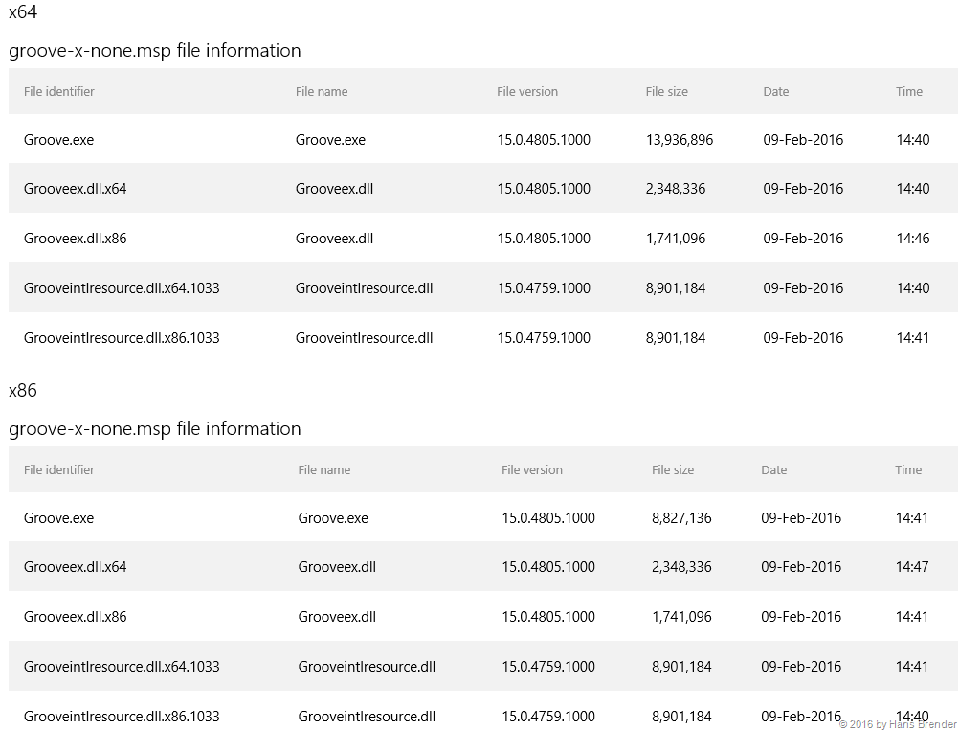Click the 14:46 time entry
The width and height of the screenshot is (959, 730).
912,239
